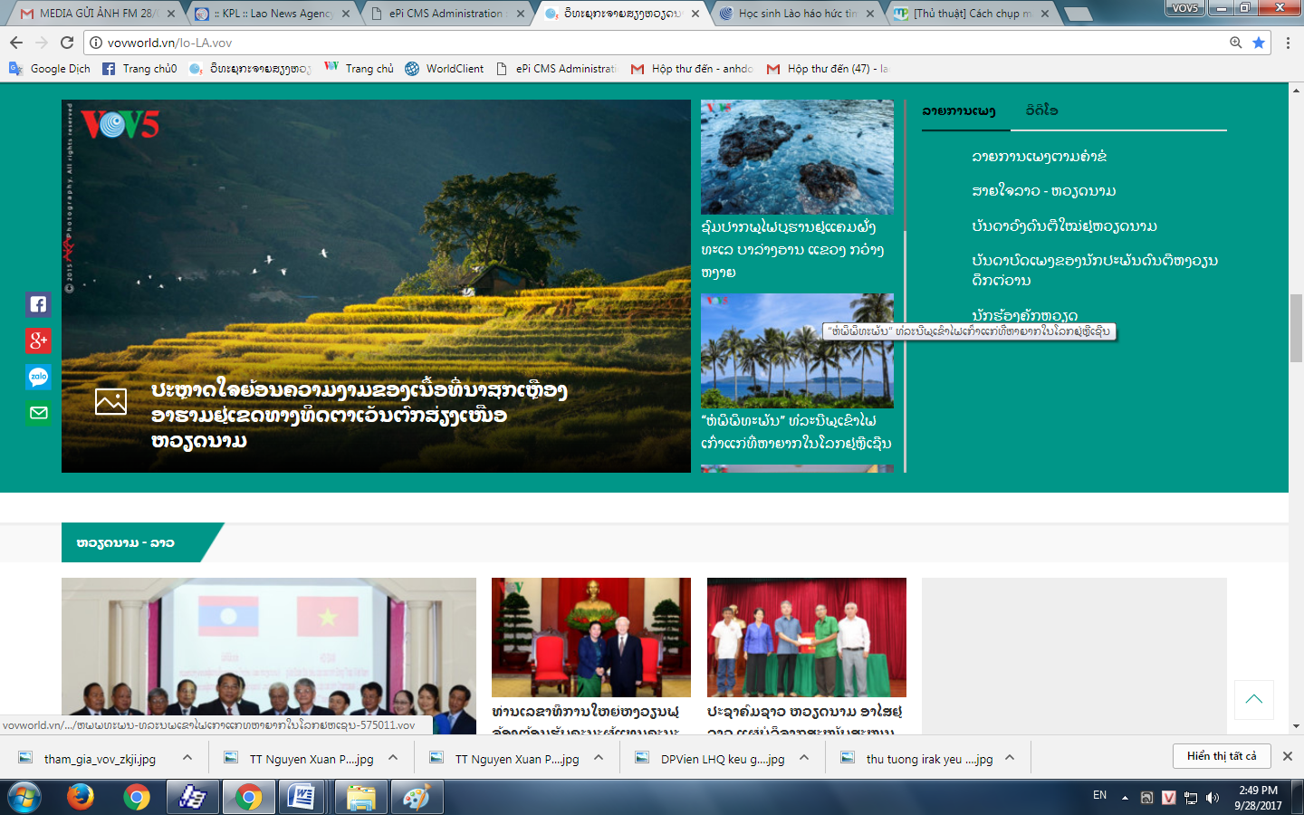Bookmark page with the star icon
The image size is (1304, 815).
coord(1259,43)
